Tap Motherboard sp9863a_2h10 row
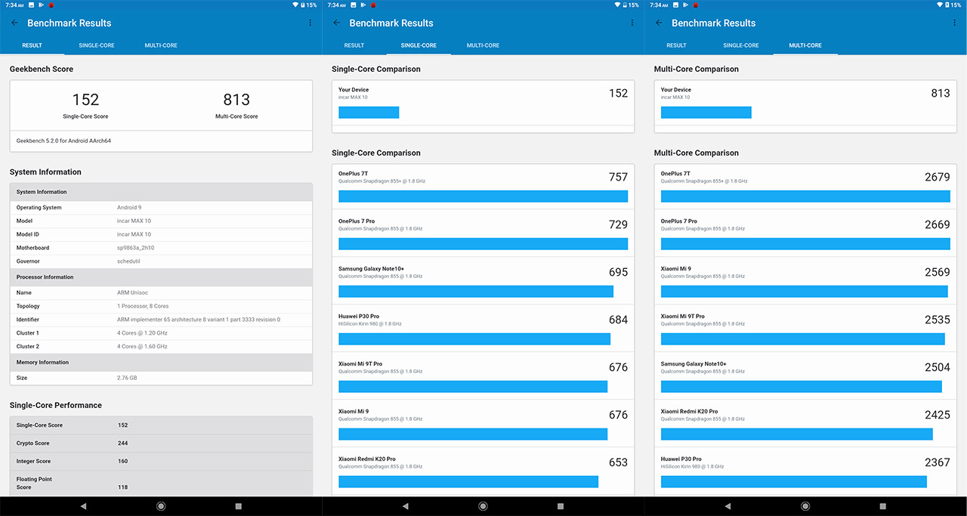 pos(161,248)
